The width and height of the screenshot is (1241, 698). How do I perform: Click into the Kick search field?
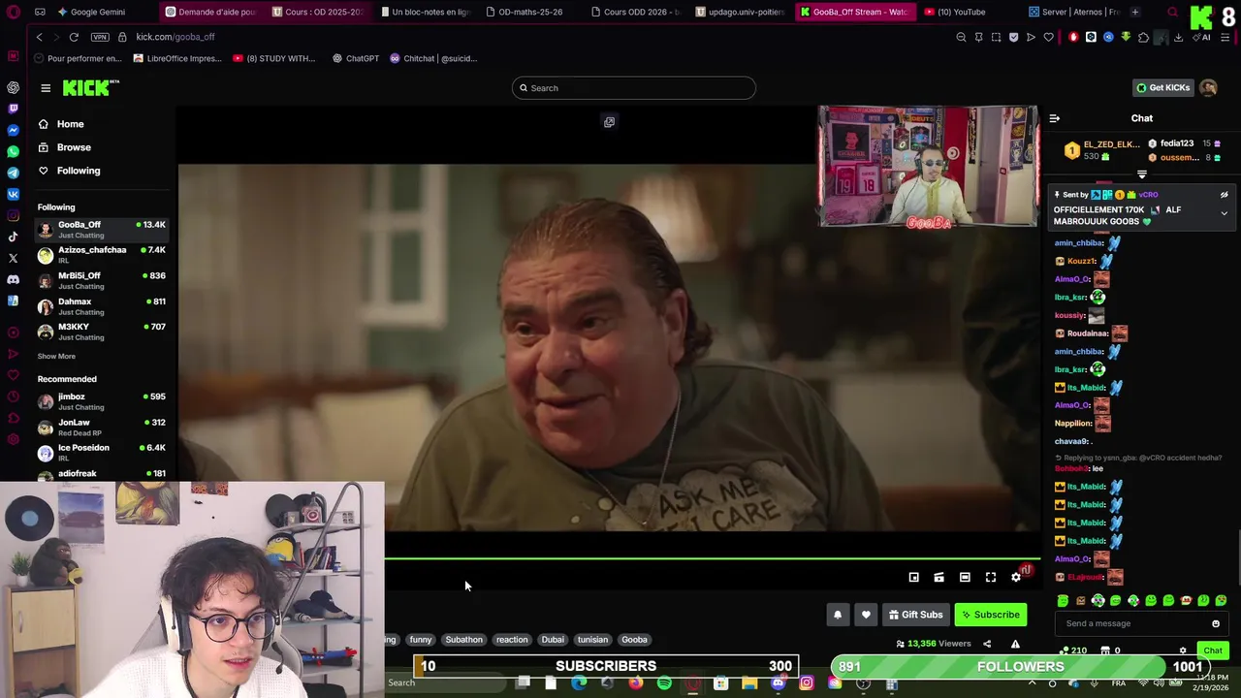(x=634, y=88)
